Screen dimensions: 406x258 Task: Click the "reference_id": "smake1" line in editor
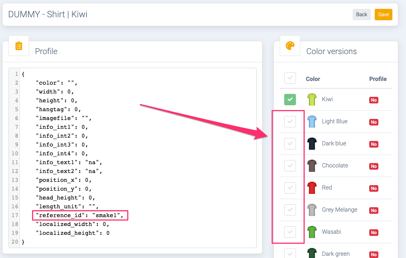[x=80, y=215]
